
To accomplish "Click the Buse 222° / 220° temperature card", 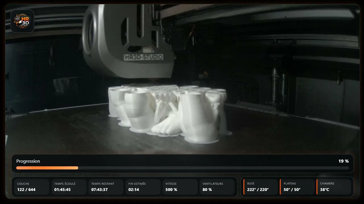I will point(260,187).
